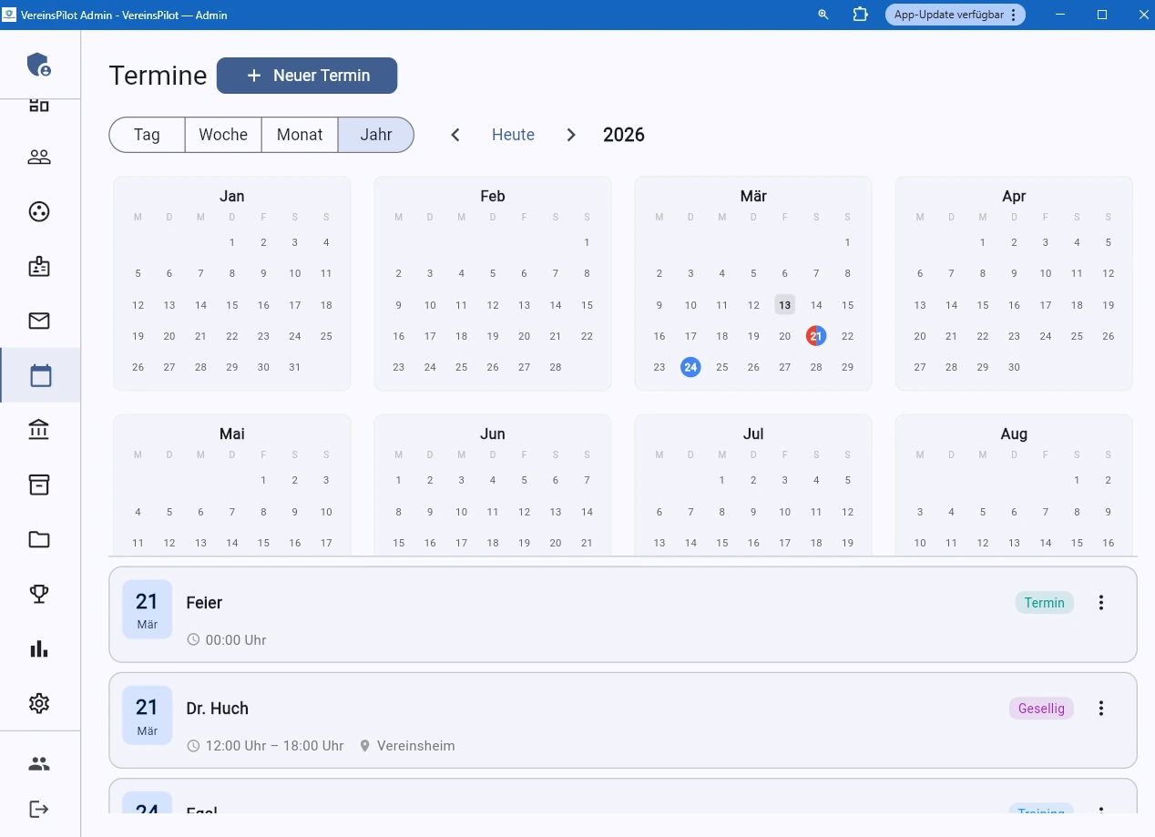
Task: Open the mail section in the sidebar
Action: pos(39,321)
